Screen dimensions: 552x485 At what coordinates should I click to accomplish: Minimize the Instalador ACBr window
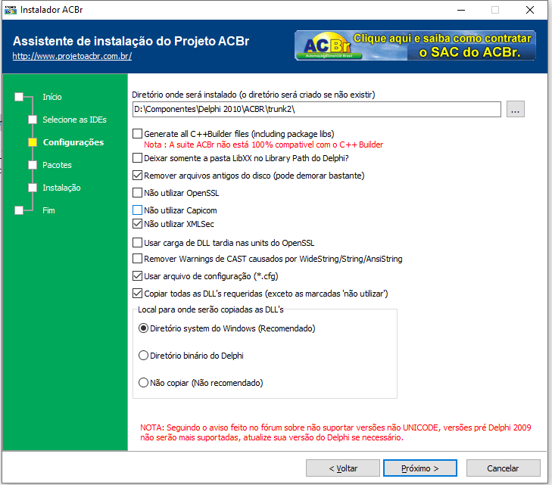tap(461, 10)
